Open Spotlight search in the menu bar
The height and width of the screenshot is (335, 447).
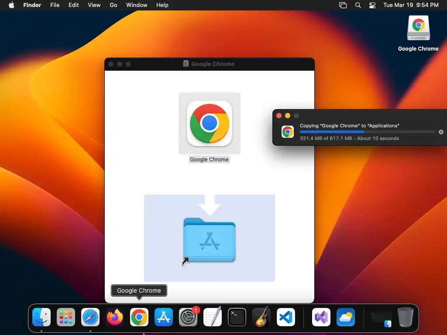click(358, 5)
